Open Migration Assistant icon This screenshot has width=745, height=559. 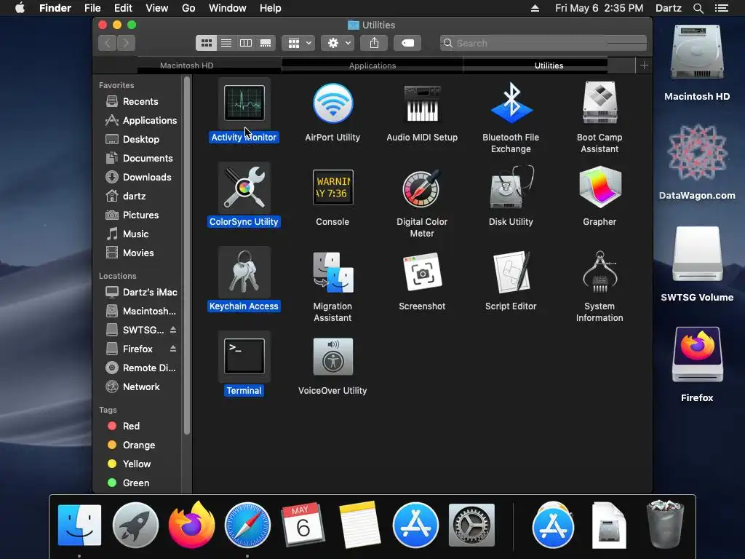(x=332, y=272)
